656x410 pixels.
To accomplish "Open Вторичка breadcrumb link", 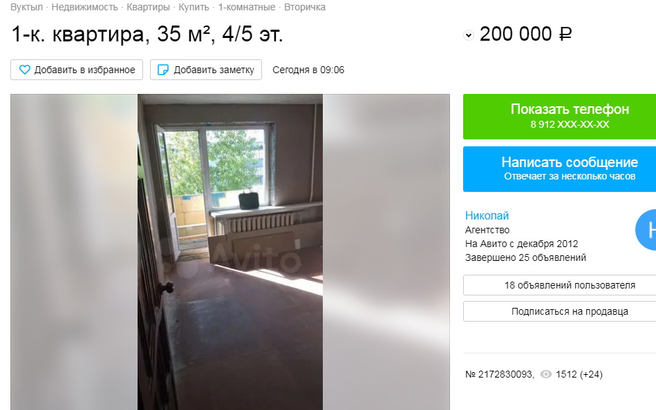I will tap(305, 7).
